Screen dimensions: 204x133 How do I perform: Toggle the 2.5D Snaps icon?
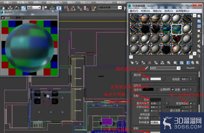[67, 8]
